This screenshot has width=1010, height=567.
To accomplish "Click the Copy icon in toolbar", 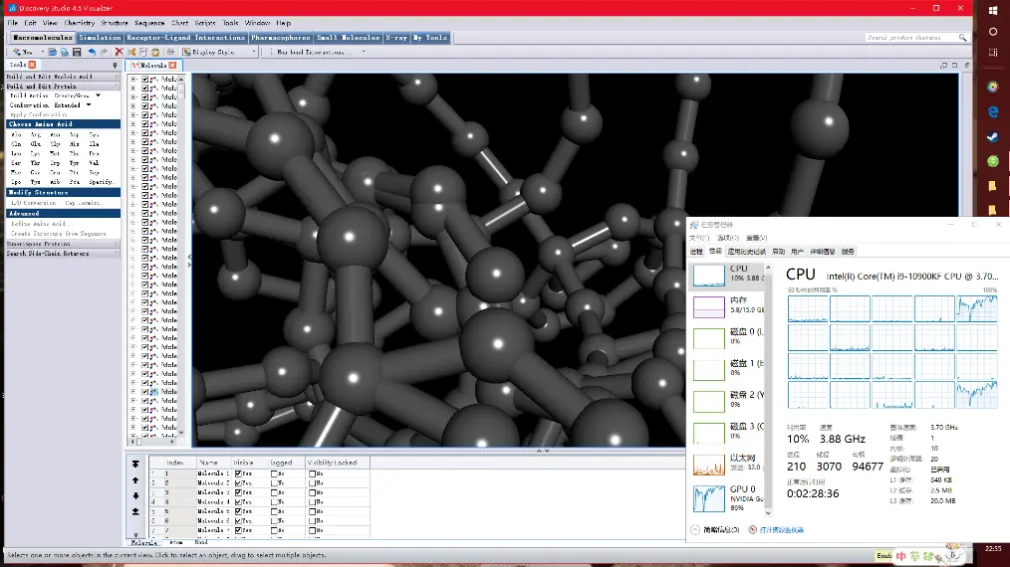I will pyautogui.click(x=143, y=52).
